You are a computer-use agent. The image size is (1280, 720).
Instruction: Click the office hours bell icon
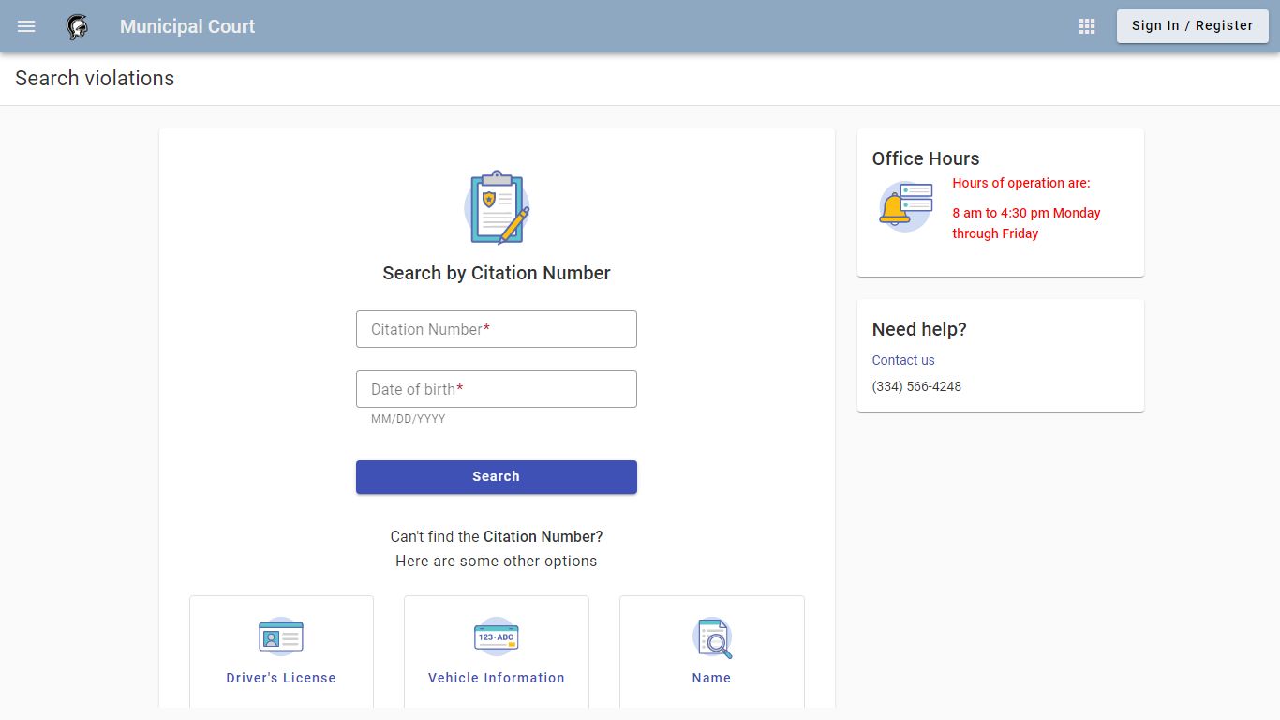click(x=905, y=207)
